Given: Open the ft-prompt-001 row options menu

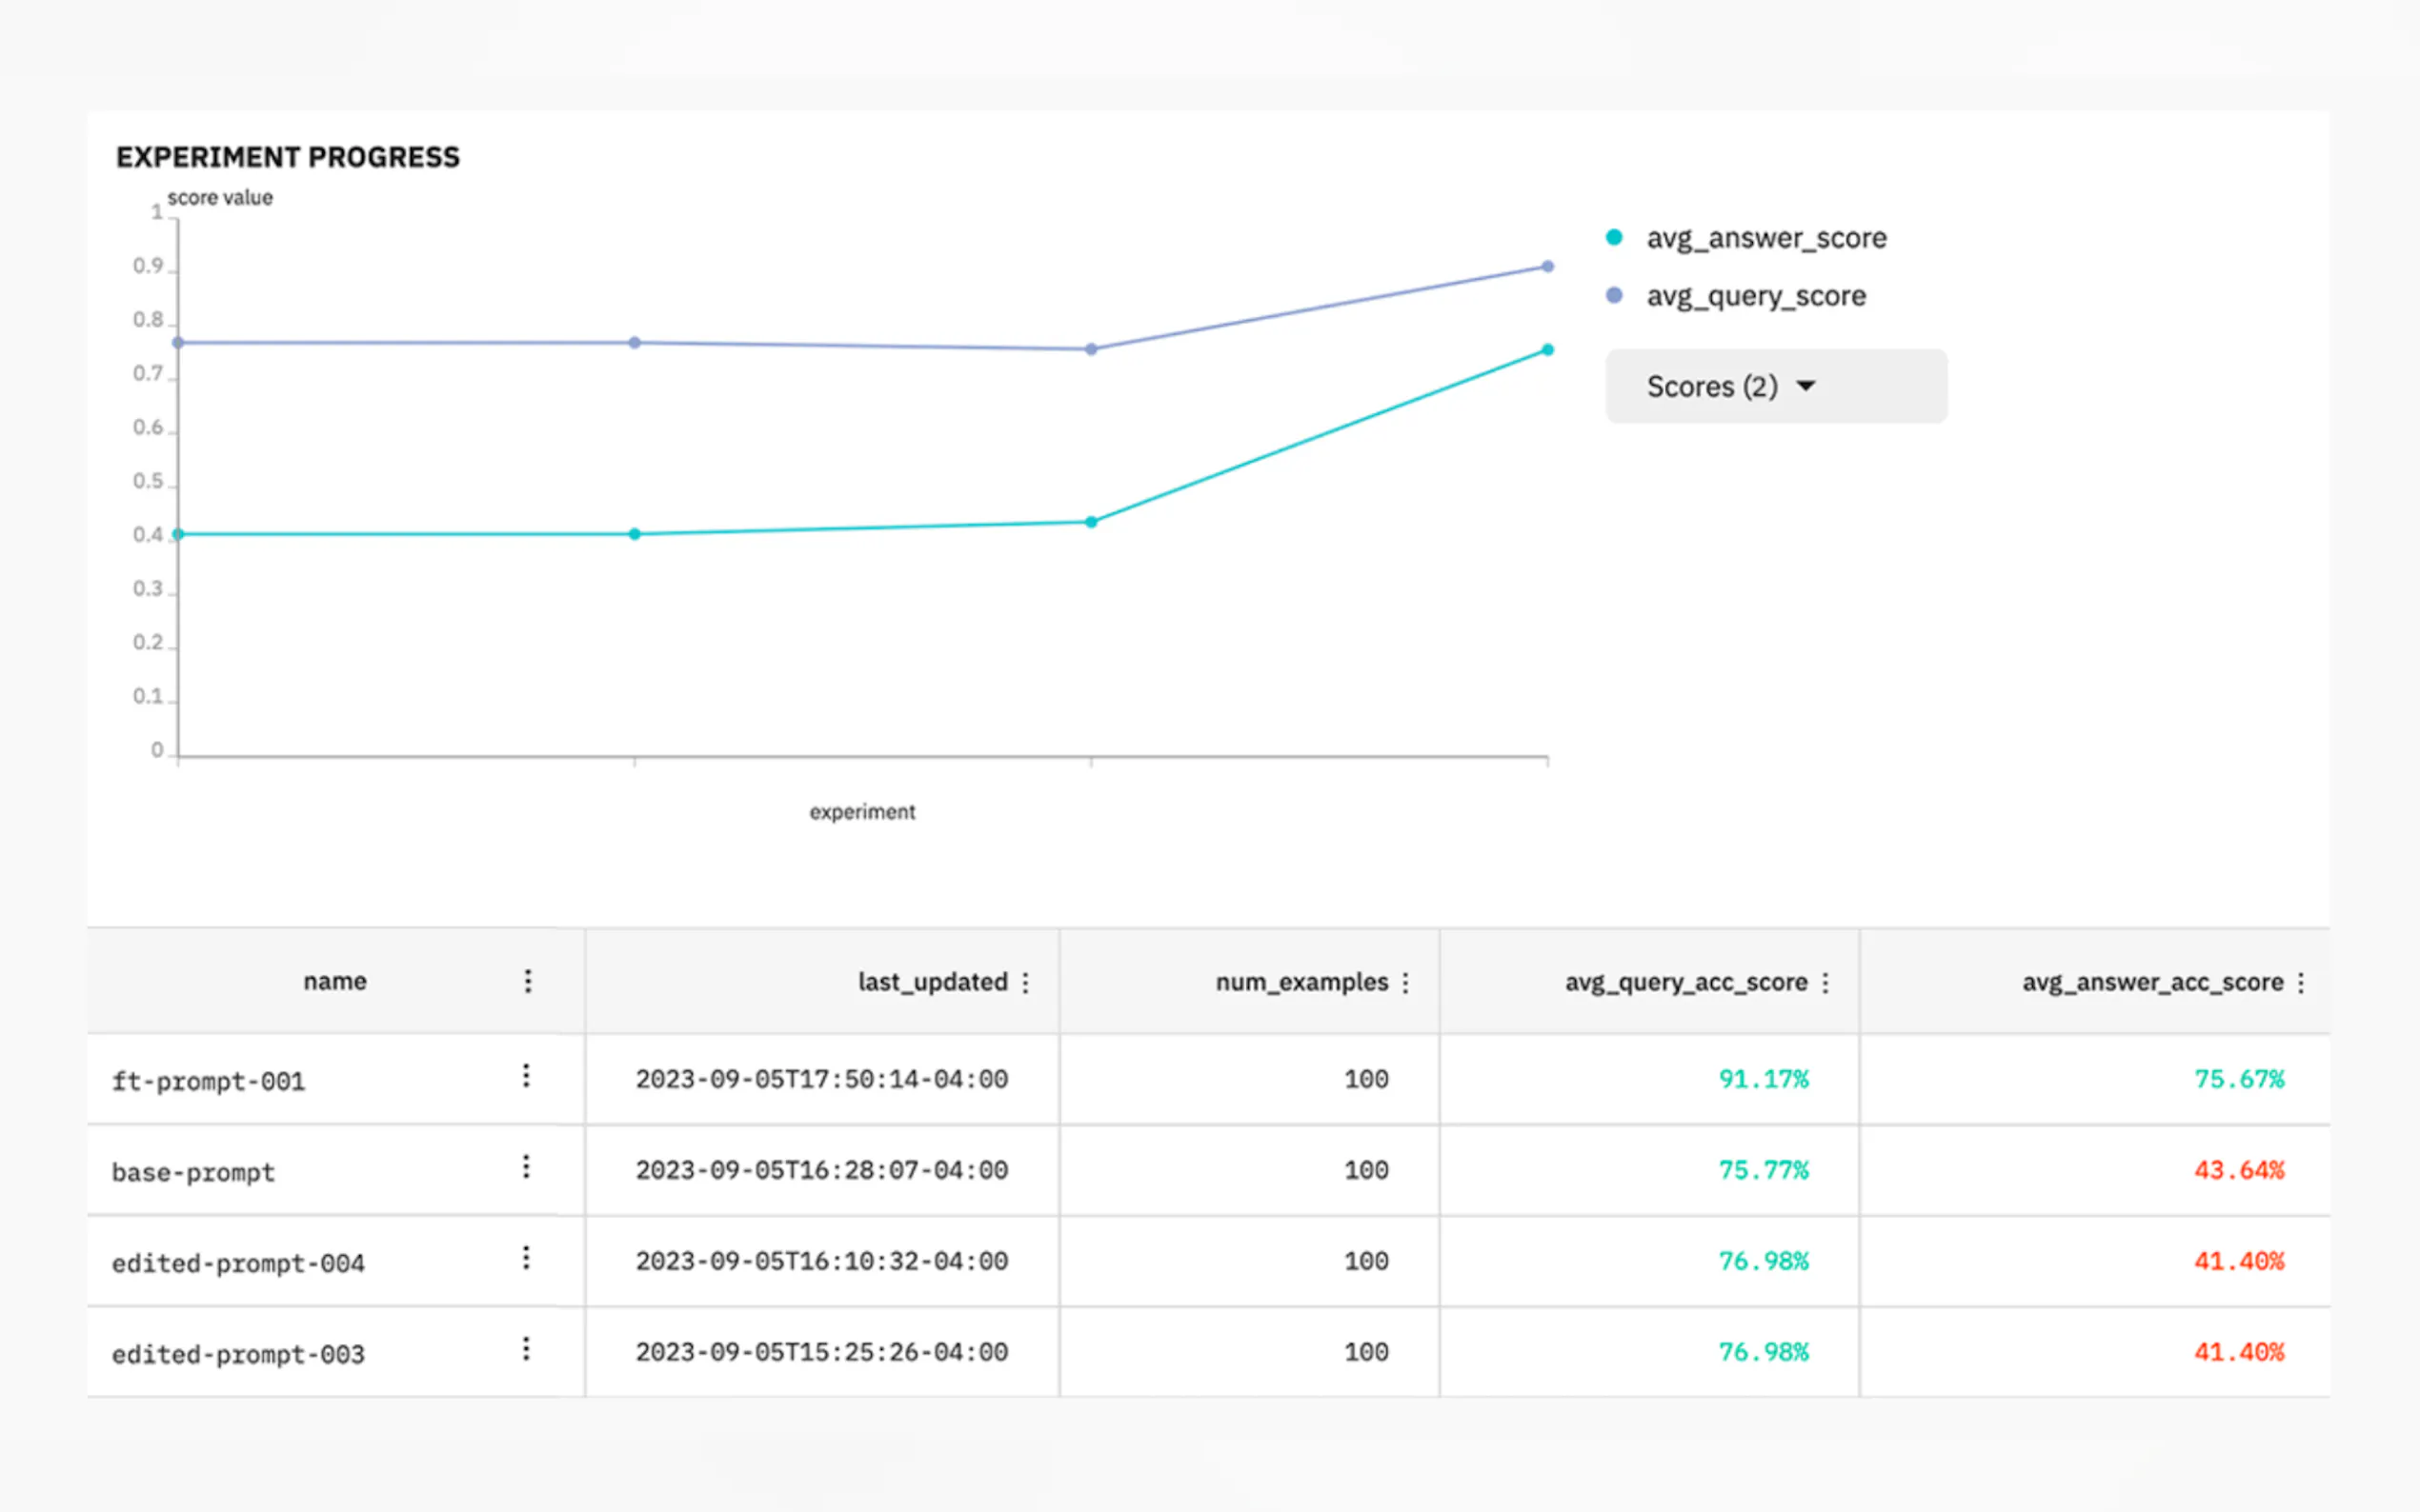Looking at the screenshot, I should 526,1076.
